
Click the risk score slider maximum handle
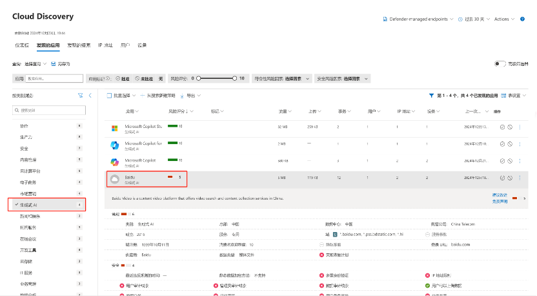(234, 79)
